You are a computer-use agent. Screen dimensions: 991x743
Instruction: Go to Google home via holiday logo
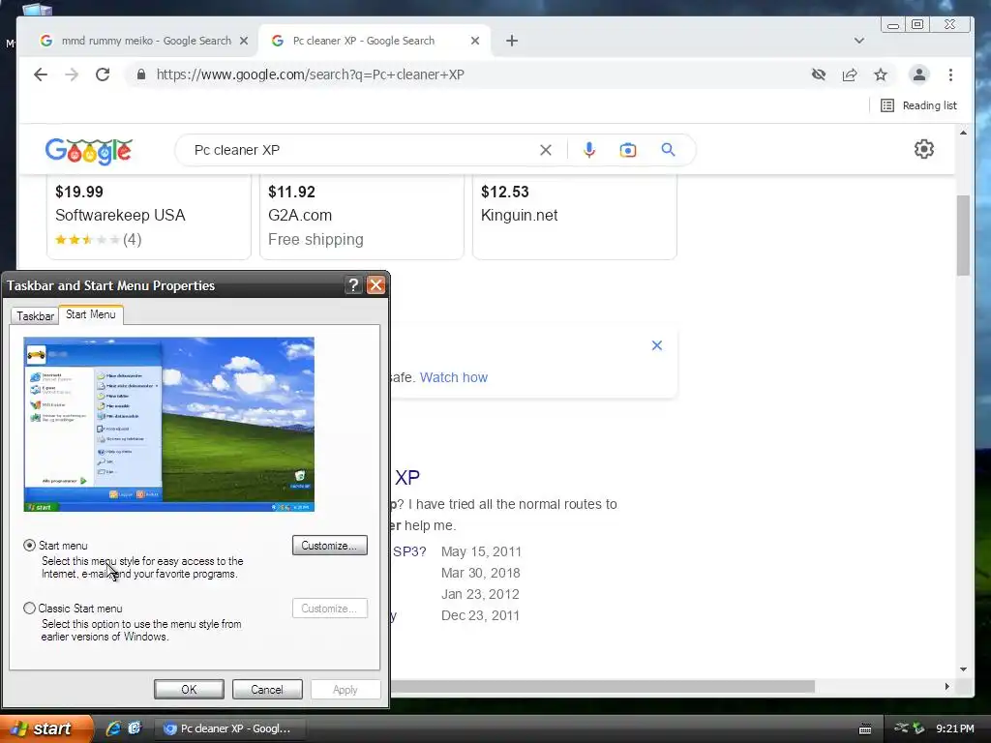pyautogui.click(x=88, y=150)
